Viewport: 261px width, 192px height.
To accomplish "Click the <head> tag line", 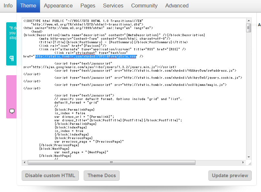I will tap(37, 31).
